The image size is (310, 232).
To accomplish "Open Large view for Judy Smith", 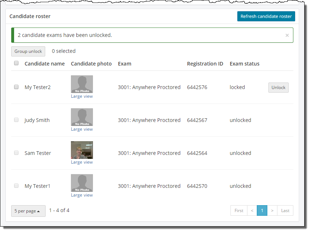I will (82, 129).
